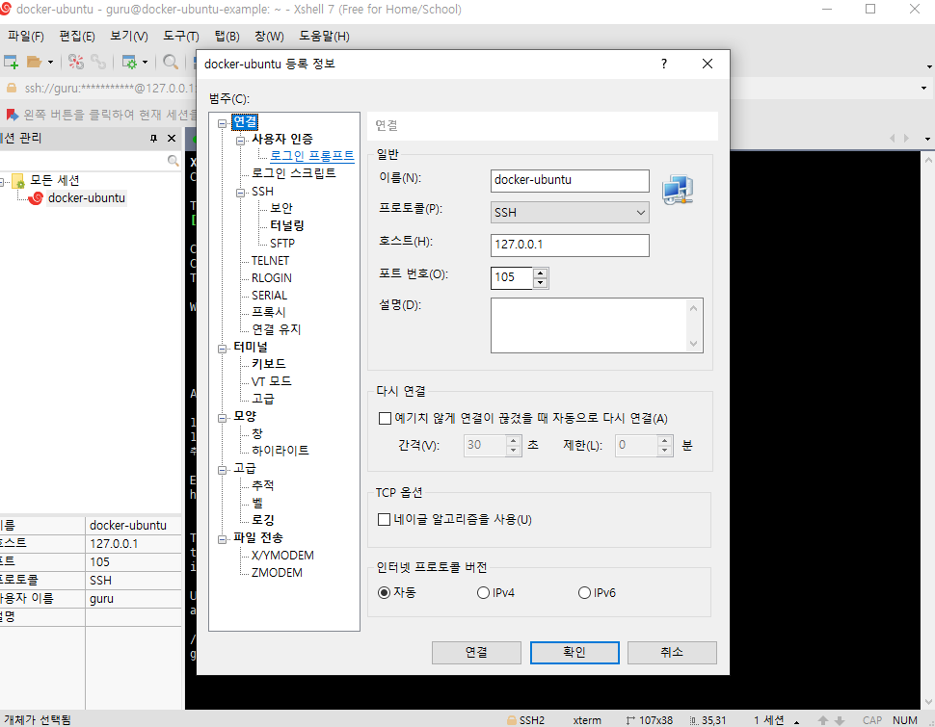Select the docker-ubuntu session icon
Image resolution: width=935 pixels, height=727 pixels.
[37, 197]
